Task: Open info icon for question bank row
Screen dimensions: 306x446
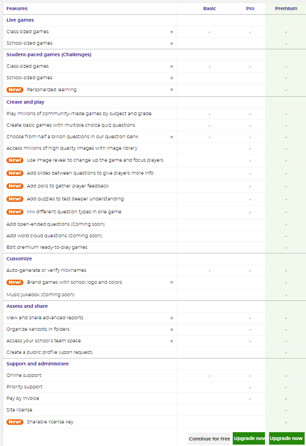Action: click(171, 137)
